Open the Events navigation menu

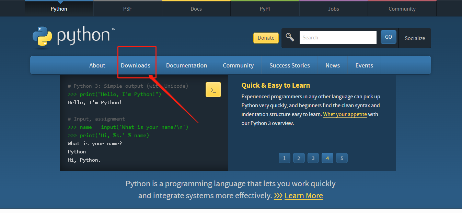pyautogui.click(x=364, y=65)
